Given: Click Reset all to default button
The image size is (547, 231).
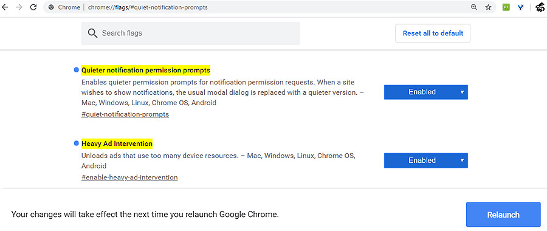Looking at the screenshot, I should (433, 33).
